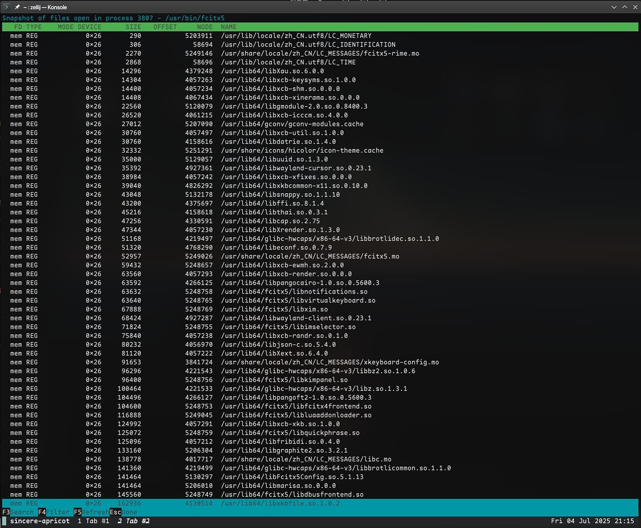Trigger the F5 Refresh action
641x528 pixels.
click(91, 512)
